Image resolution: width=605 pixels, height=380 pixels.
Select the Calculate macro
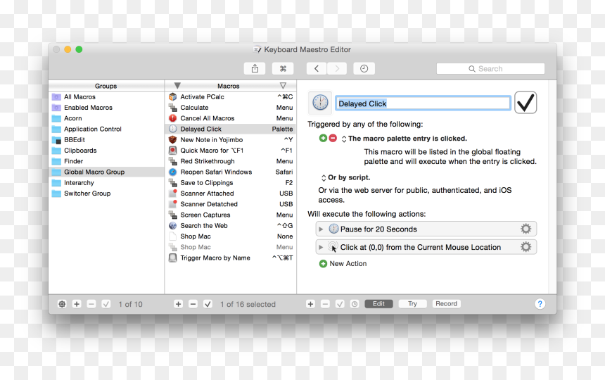231,108
